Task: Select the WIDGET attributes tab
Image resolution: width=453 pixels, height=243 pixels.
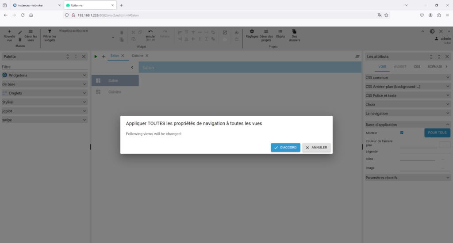Action: 400,67
